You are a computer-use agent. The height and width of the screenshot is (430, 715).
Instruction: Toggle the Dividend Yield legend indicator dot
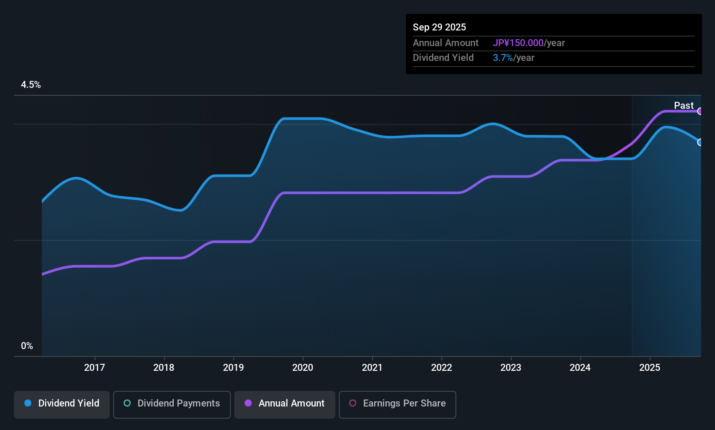(27, 403)
